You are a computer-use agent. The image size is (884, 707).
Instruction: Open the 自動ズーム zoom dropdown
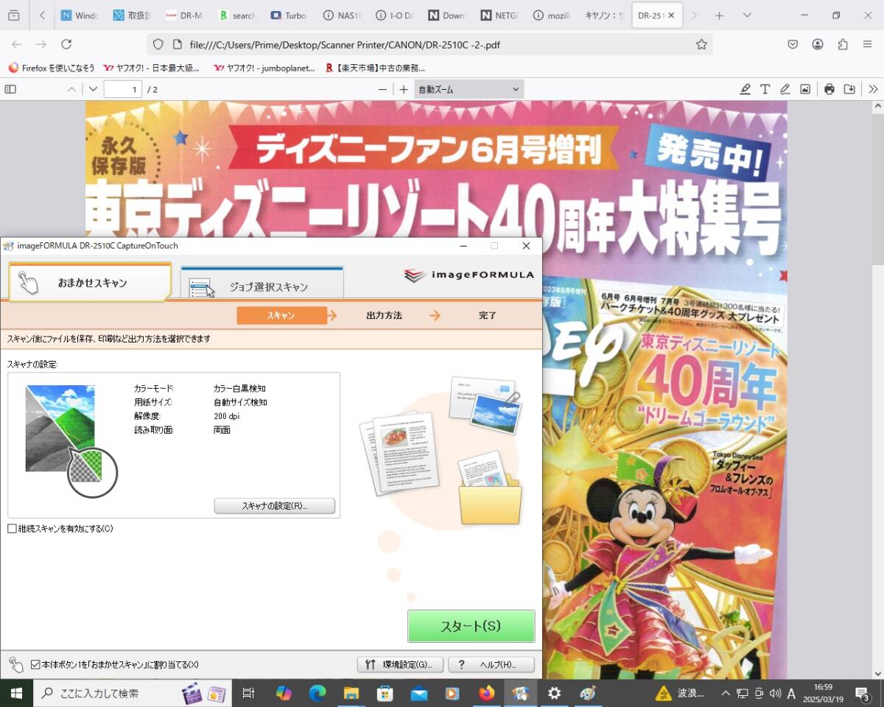click(469, 89)
